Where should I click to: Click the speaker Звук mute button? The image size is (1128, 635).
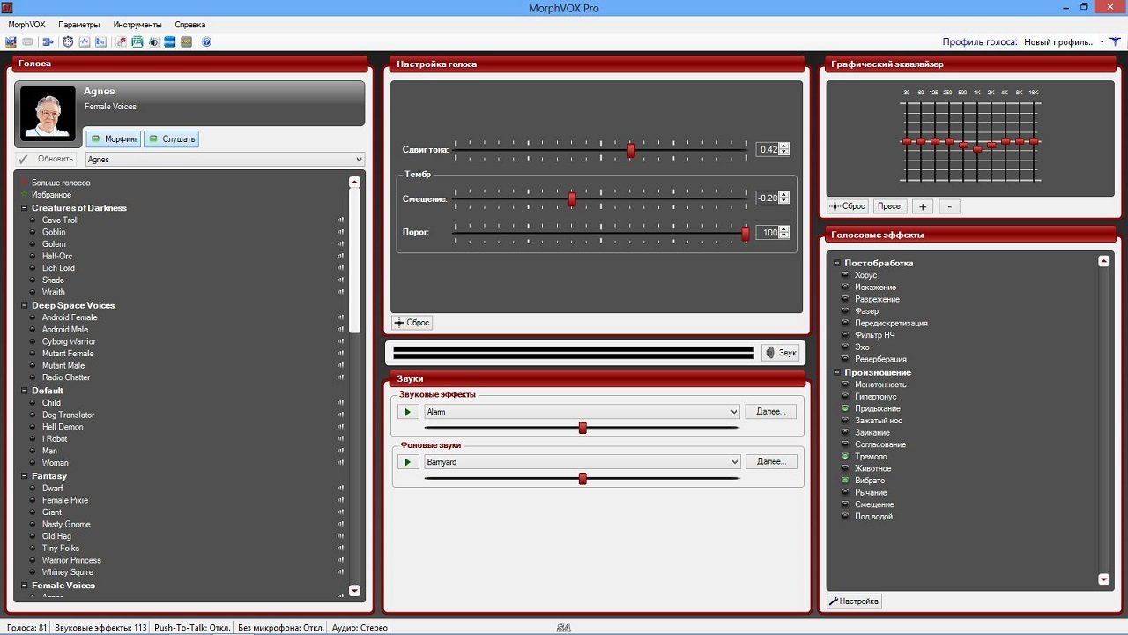pyautogui.click(x=780, y=353)
